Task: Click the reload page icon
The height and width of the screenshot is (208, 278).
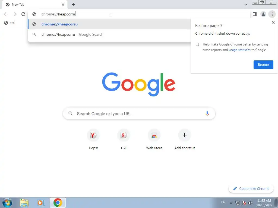Action: point(23,14)
